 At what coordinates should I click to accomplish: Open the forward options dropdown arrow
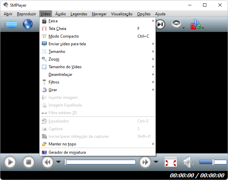[x=156, y=162]
